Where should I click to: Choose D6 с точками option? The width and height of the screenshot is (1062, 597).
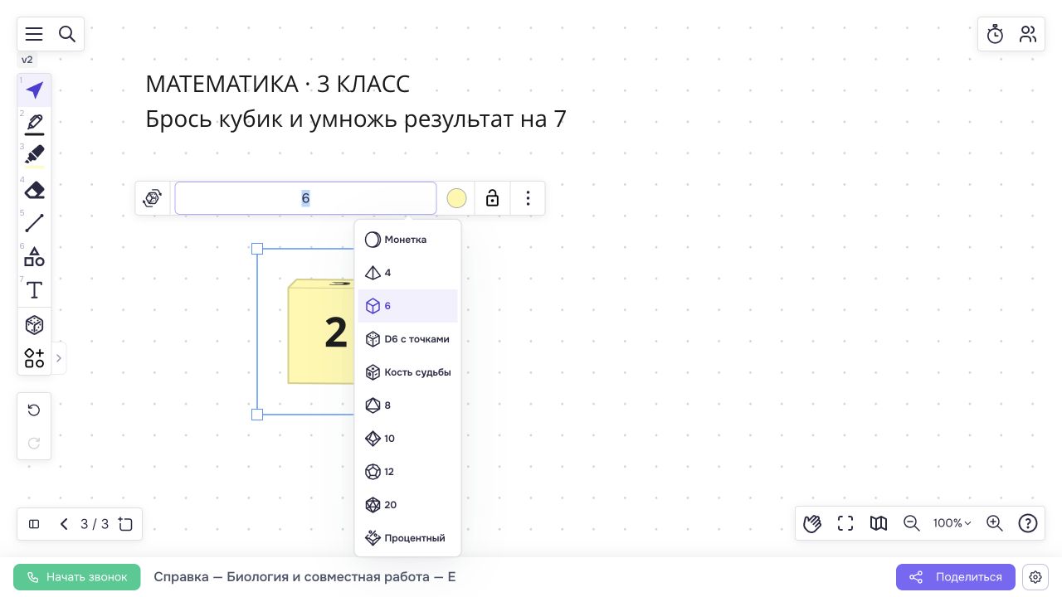pos(407,339)
